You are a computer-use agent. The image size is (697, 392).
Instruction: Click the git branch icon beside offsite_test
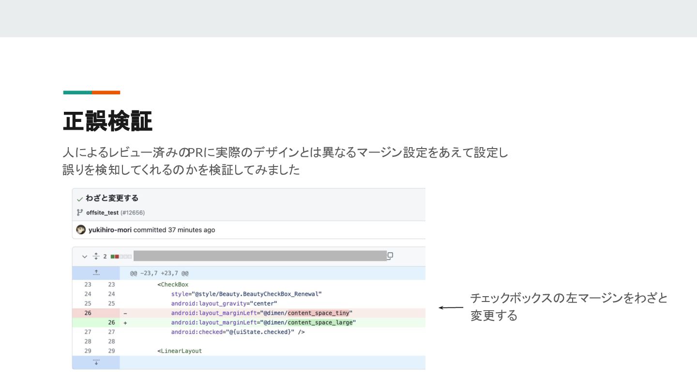coord(80,212)
